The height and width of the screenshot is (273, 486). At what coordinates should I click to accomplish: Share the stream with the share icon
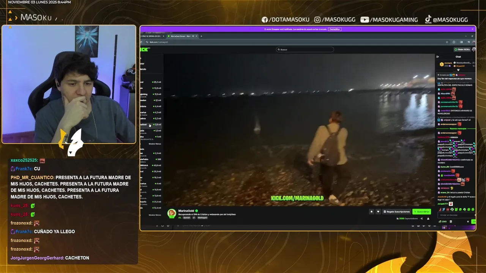pyautogui.click(x=421, y=218)
